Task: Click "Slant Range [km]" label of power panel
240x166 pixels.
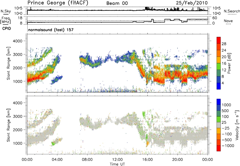Action: (8, 63)
